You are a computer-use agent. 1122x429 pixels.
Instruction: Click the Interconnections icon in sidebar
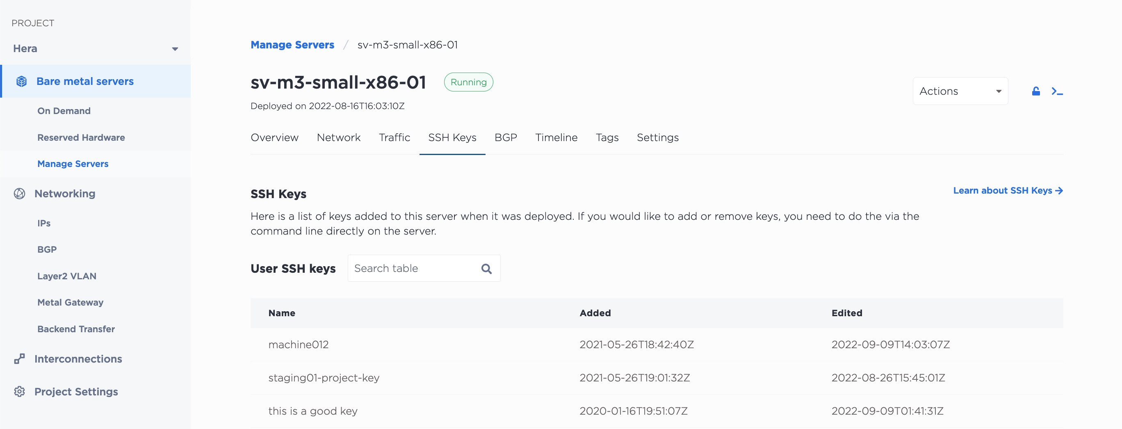pos(20,358)
